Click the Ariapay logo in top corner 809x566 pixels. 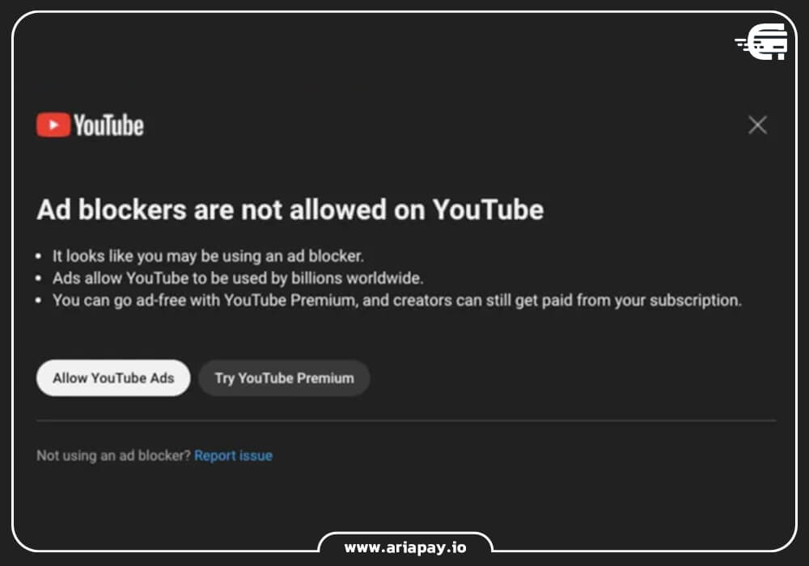[761, 42]
